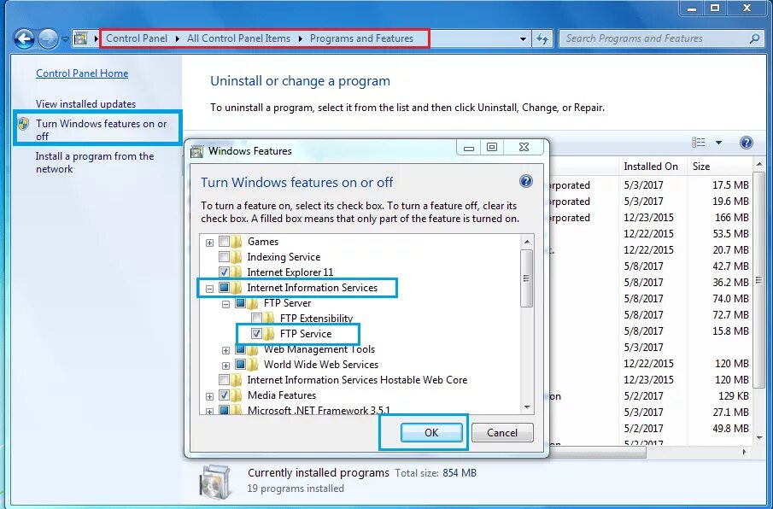The width and height of the screenshot is (773, 509).
Task: Click the Back navigation arrow
Action: (24, 38)
